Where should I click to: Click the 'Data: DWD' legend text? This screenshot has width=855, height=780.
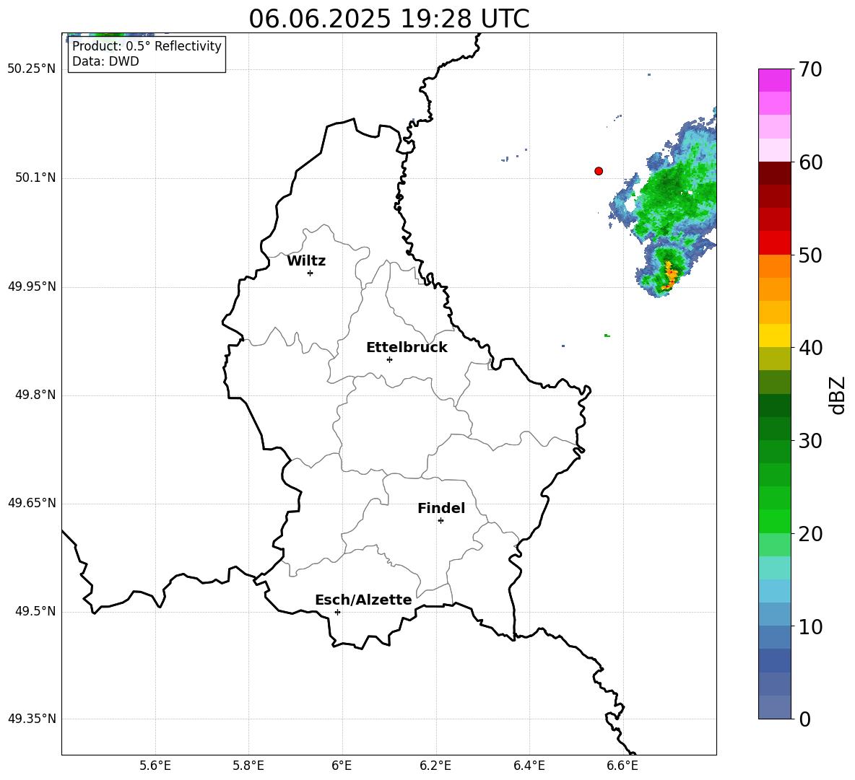click(x=105, y=61)
